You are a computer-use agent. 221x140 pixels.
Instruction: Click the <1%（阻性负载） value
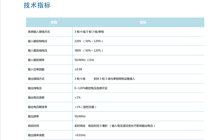click(86, 107)
